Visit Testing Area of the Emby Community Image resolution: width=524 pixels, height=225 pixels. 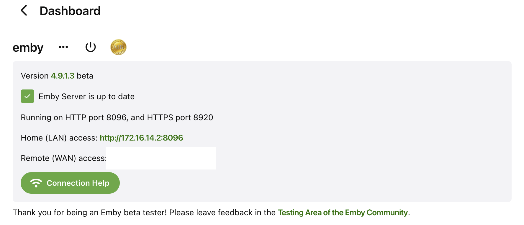(x=343, y=213)
